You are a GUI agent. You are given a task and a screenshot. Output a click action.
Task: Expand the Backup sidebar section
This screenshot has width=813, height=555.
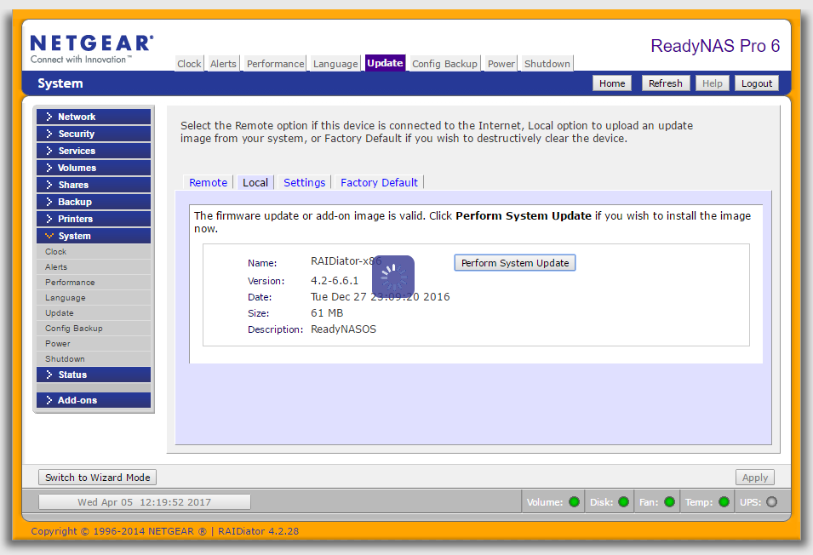pos(94,202)
